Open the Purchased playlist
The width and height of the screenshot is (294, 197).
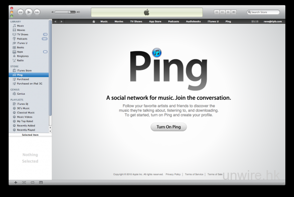click(29, 79)
